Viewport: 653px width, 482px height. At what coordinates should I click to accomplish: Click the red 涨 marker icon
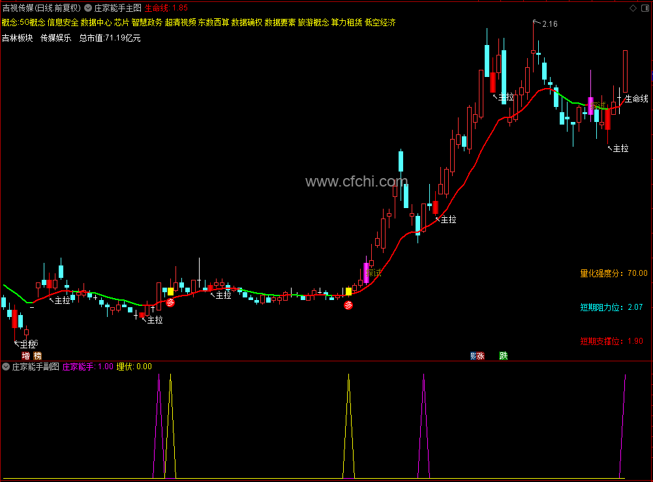coord(481,356)
